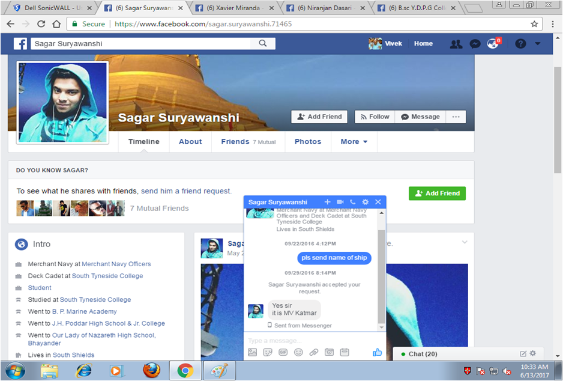Screen dimensions: 563x381
Task: Open the profile's three-dots options menu
Action: pyautogui.click(x=456, y=117)
